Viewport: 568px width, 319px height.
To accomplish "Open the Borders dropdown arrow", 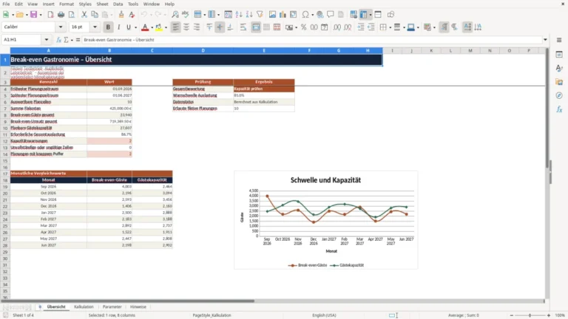I will pyautogui.click(x=390, y=27).
